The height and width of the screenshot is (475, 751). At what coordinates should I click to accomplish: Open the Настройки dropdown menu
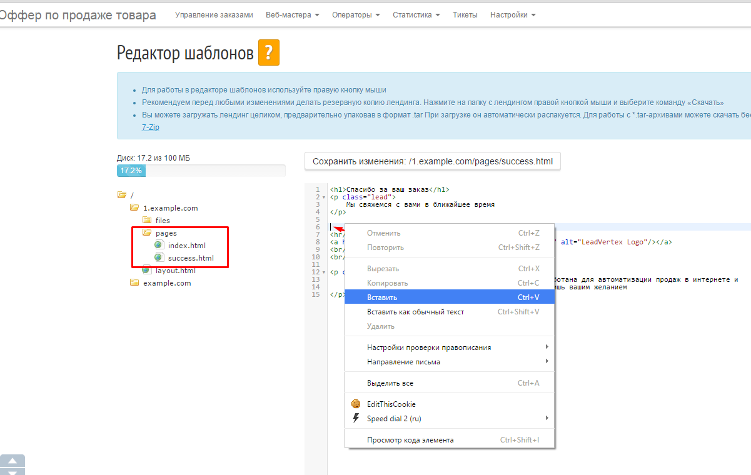(513, 15)
